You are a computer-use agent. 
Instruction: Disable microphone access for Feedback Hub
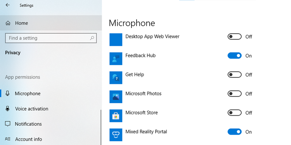(235, 56)
